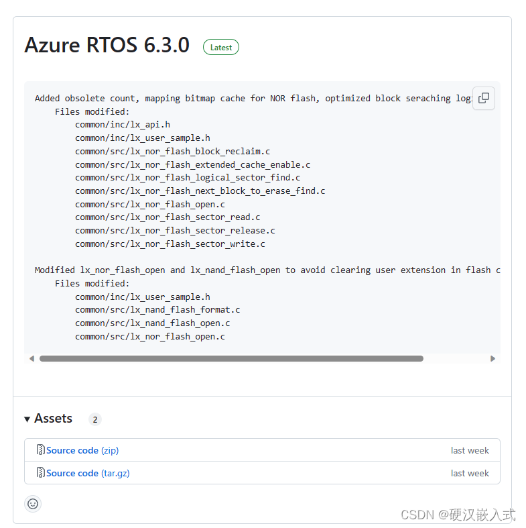Click the horizontal scrollbar thumb in notes
The image size is (526, 528).
coord(231,359)
